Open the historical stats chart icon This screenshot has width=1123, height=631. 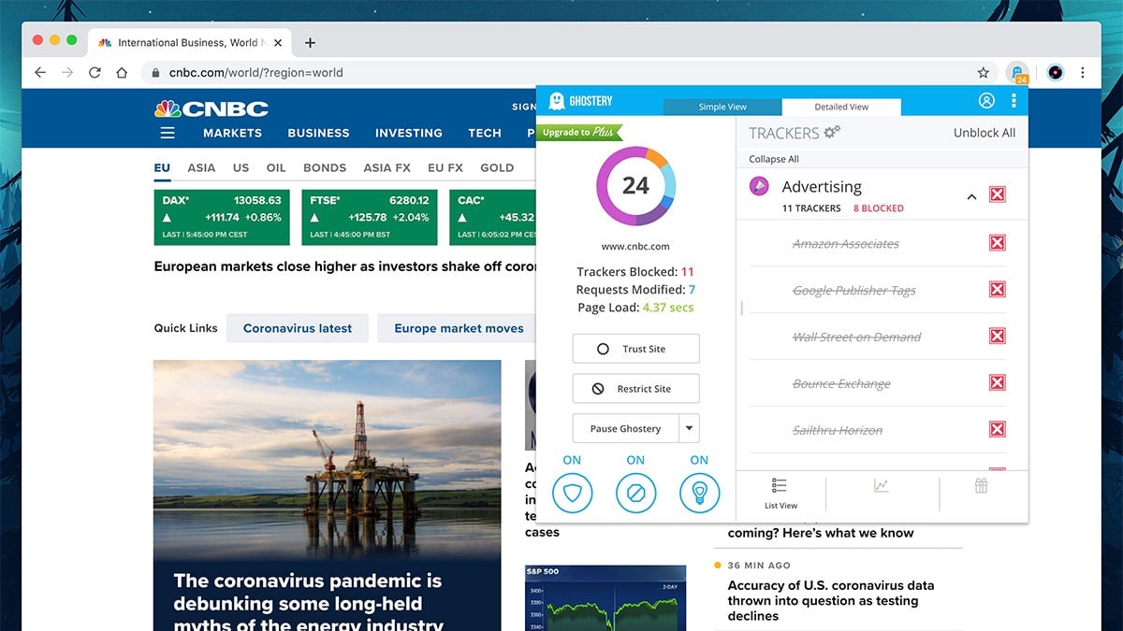pyautogui.click(x=881, y=485)
